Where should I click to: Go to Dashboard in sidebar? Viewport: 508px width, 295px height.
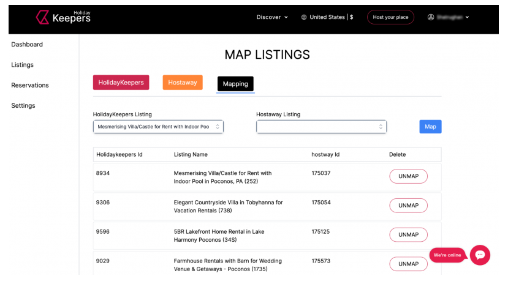27,44
